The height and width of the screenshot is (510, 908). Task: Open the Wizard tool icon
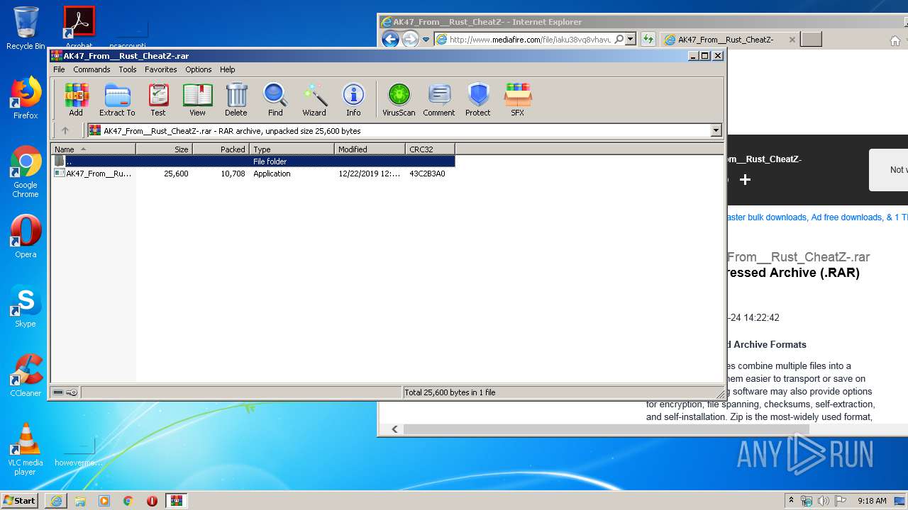(x=314, y=99)
